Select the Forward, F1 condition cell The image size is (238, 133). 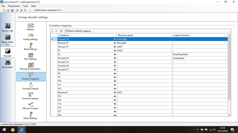tap(87, 47)
